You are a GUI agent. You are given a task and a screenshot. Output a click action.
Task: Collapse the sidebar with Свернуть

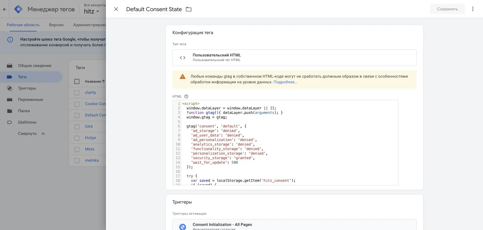click(x=31, y=134)
